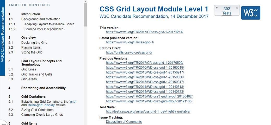Open the CR-css-grid-1-20171214 This version link
This screenshot has height=125, width=271.
pos(144,32)
